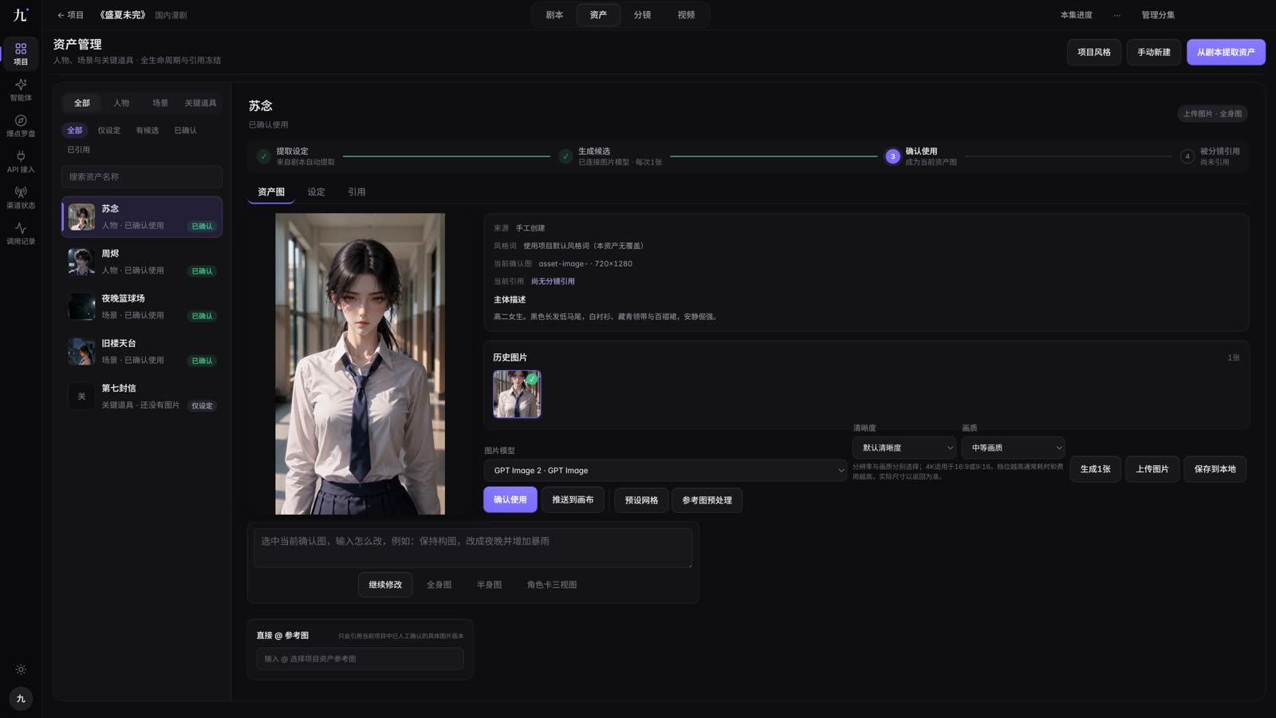
Task: Click step 3 确认使用 progress marker
Action: tap(892, 156)
